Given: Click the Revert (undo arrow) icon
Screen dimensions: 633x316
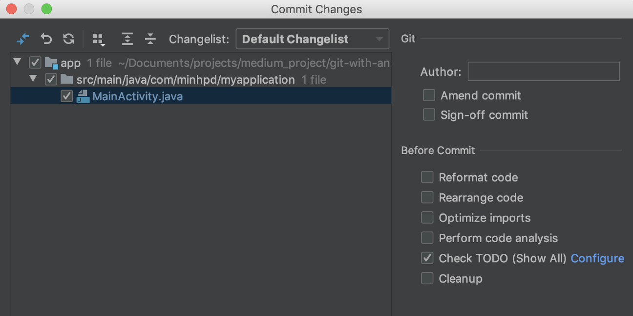Looking at the screenshot, I should [46, 39].
